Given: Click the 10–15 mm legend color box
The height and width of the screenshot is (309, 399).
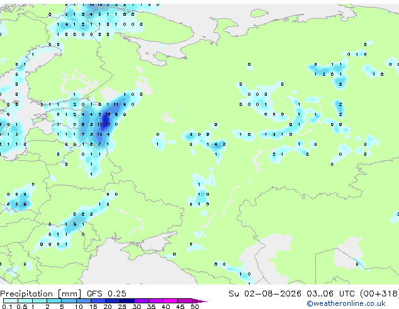Looking at the screenshot, I should pos(83,301).
